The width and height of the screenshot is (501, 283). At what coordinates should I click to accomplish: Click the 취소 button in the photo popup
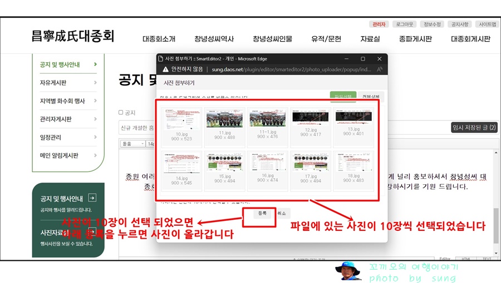[x=282, y=213]
